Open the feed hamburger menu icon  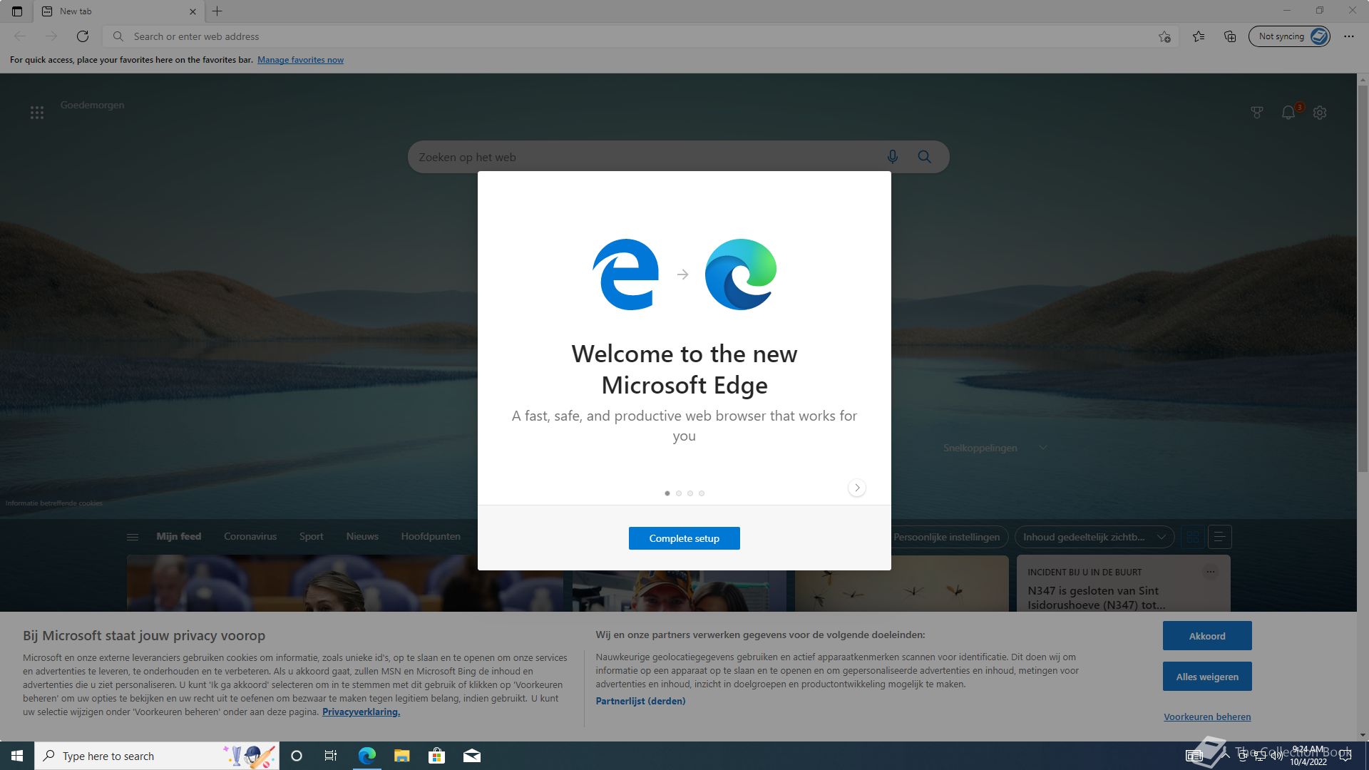pos(133,537)
